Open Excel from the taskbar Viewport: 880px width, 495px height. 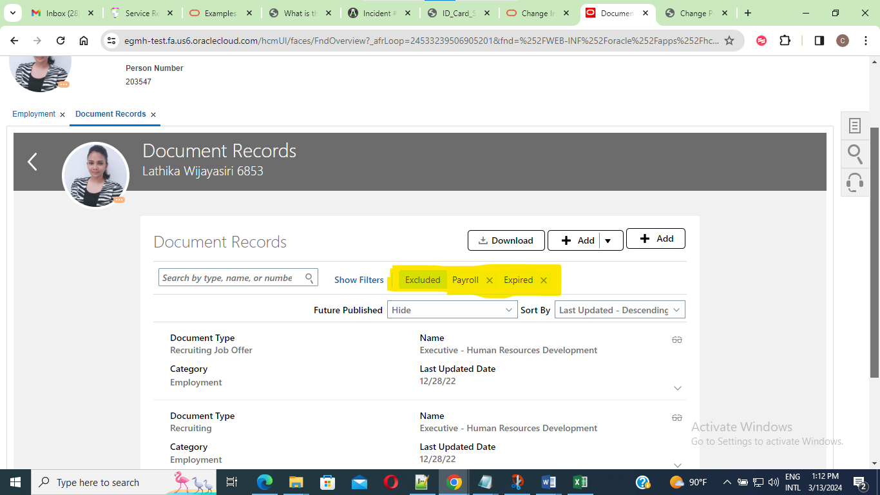580,482
